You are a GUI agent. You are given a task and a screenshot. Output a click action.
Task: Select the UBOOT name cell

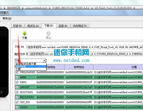point(27,87)
